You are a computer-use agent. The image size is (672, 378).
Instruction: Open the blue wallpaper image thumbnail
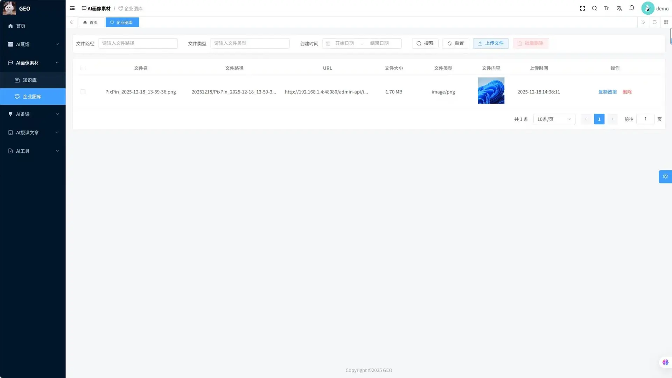491,91
